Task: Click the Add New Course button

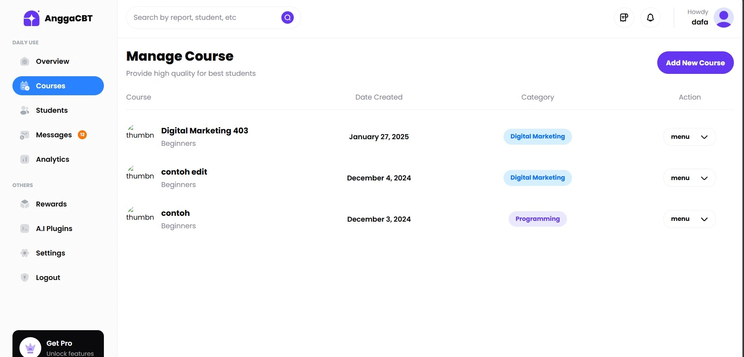Action: click(695, 63)
